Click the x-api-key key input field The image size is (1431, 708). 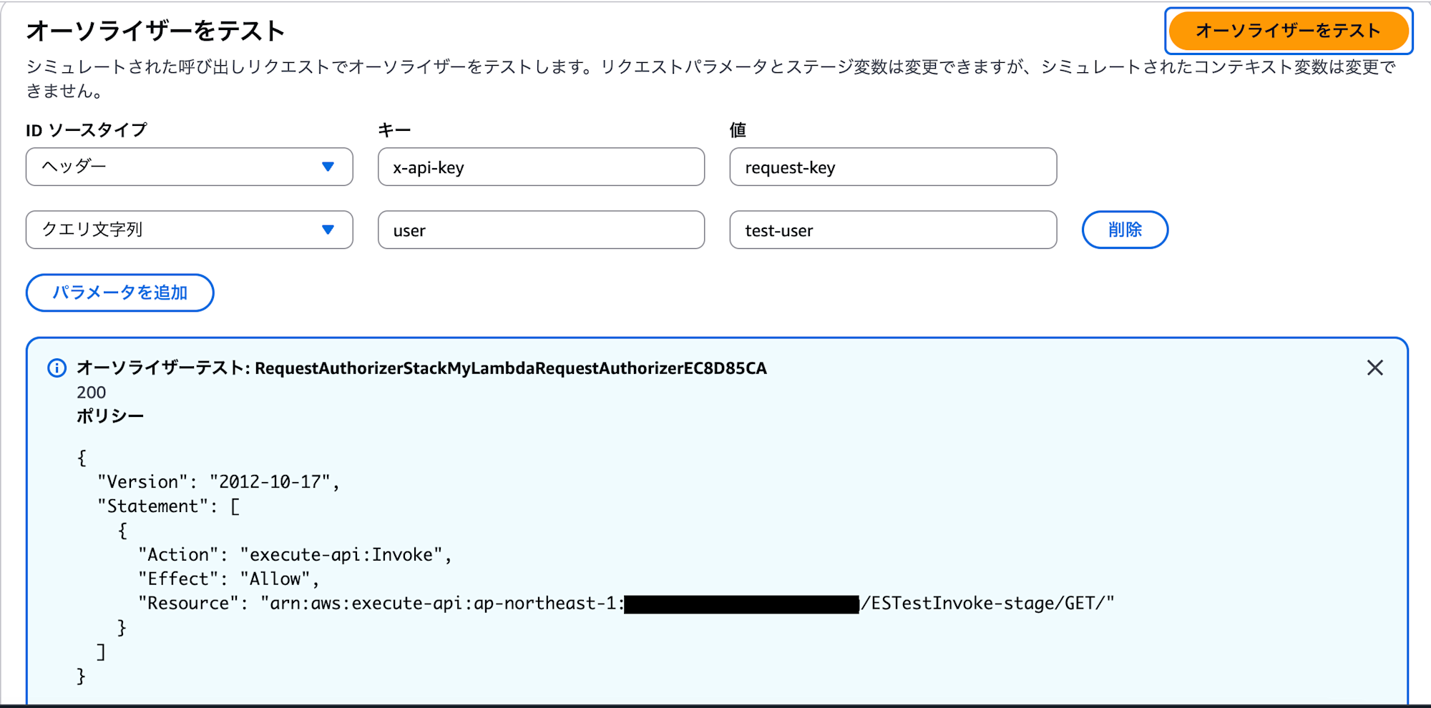point(541,167)
